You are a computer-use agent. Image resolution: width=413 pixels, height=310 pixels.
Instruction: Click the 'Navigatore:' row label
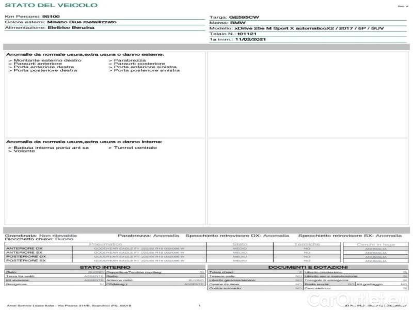tap(17, 284)
